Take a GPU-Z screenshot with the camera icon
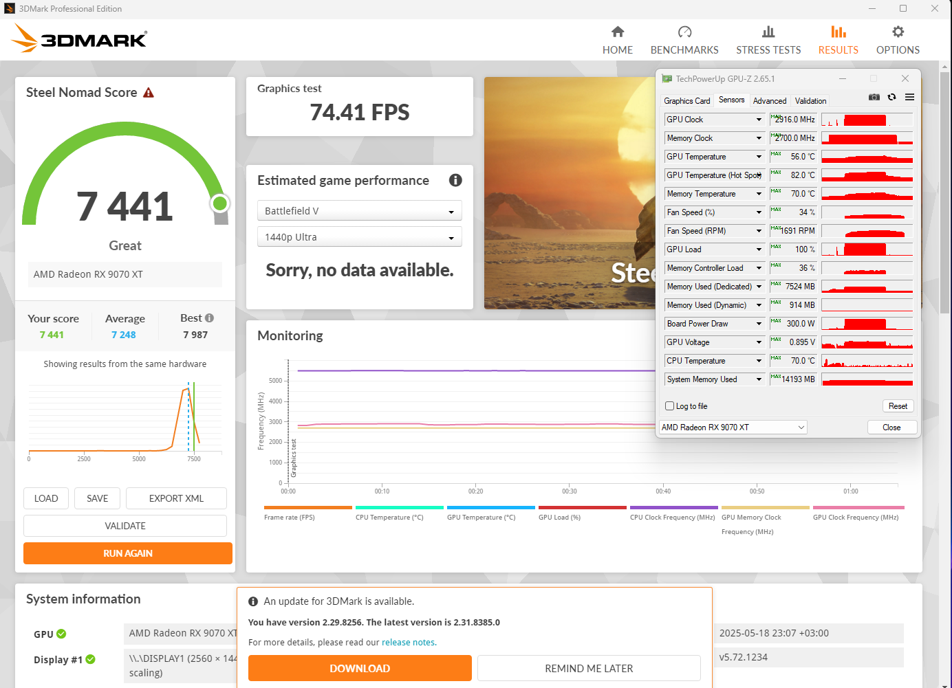Screen dimensions: 952x688 [874, 97]
